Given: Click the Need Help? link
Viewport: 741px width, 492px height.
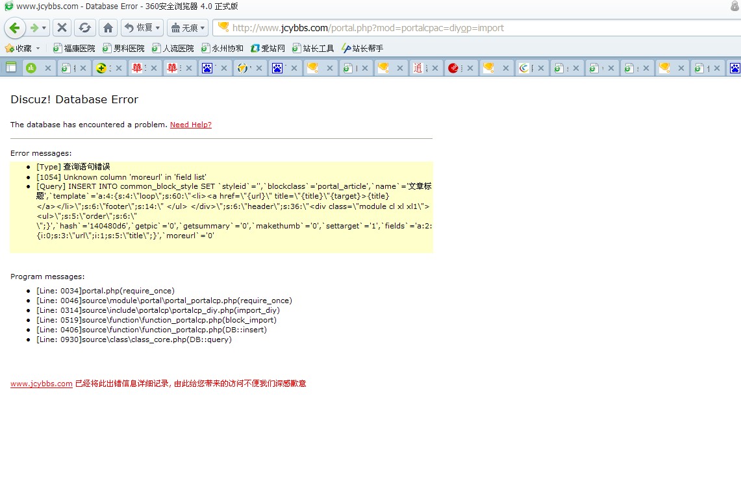Looking at the screenshot, I should (191, 125).
